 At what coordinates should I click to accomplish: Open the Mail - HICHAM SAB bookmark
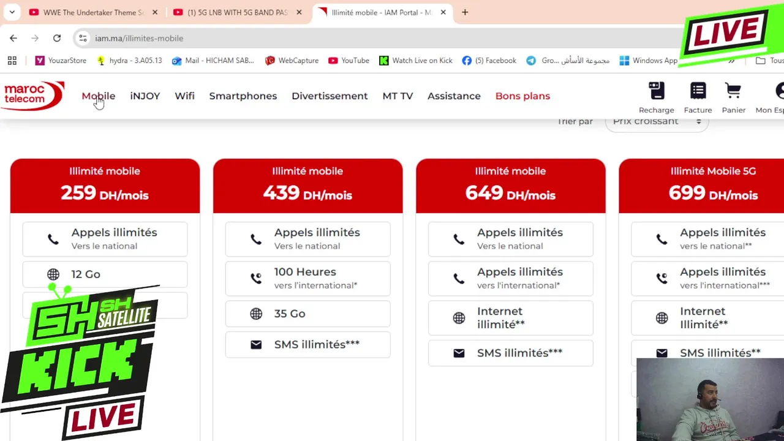[x=213, y=61]
